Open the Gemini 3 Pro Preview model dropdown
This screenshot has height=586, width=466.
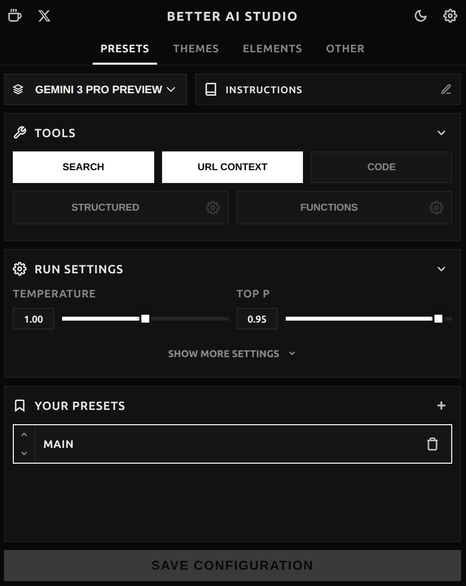pyautogui.click(x=96, y=90)
